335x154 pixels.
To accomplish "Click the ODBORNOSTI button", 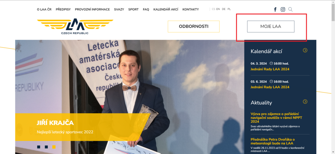I will [194, 26].
